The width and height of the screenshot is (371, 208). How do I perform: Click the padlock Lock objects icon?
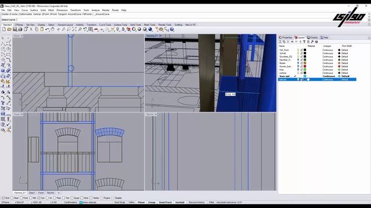click(123, 29)
